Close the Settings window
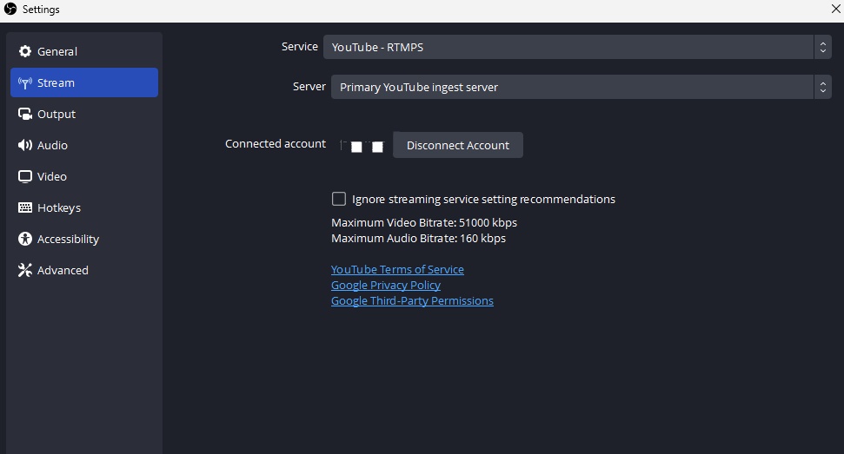 pos(834,9)
